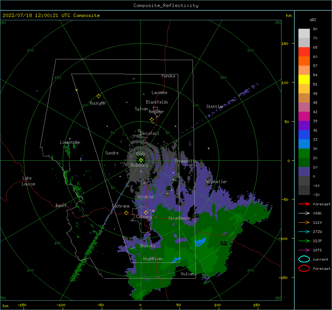Click the cyan current ellipse icon
Screen dimensions: 332x310
tap(304, 259)
